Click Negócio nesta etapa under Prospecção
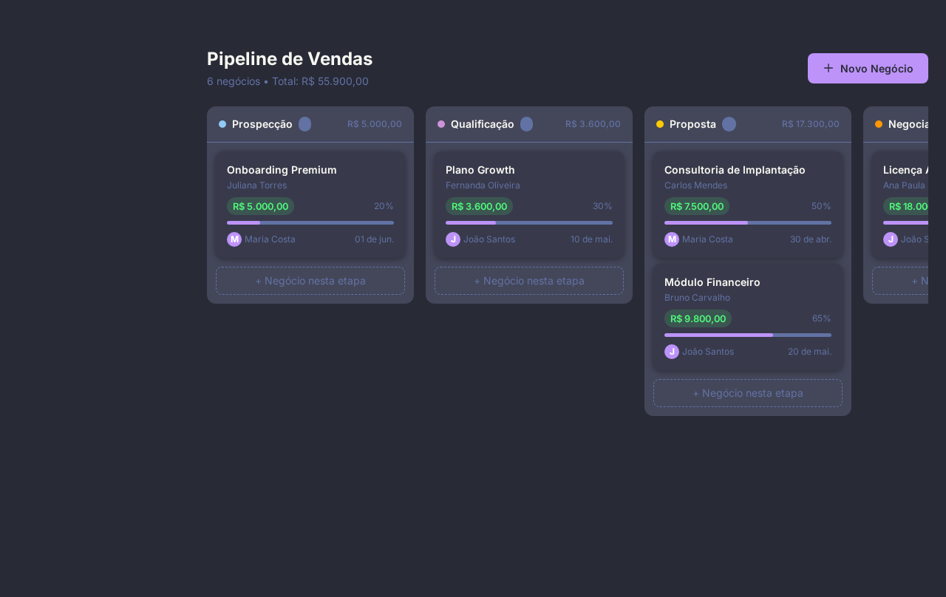Image resolution: width=946 pixels, height=597 pixels. [x=310, y=281]
